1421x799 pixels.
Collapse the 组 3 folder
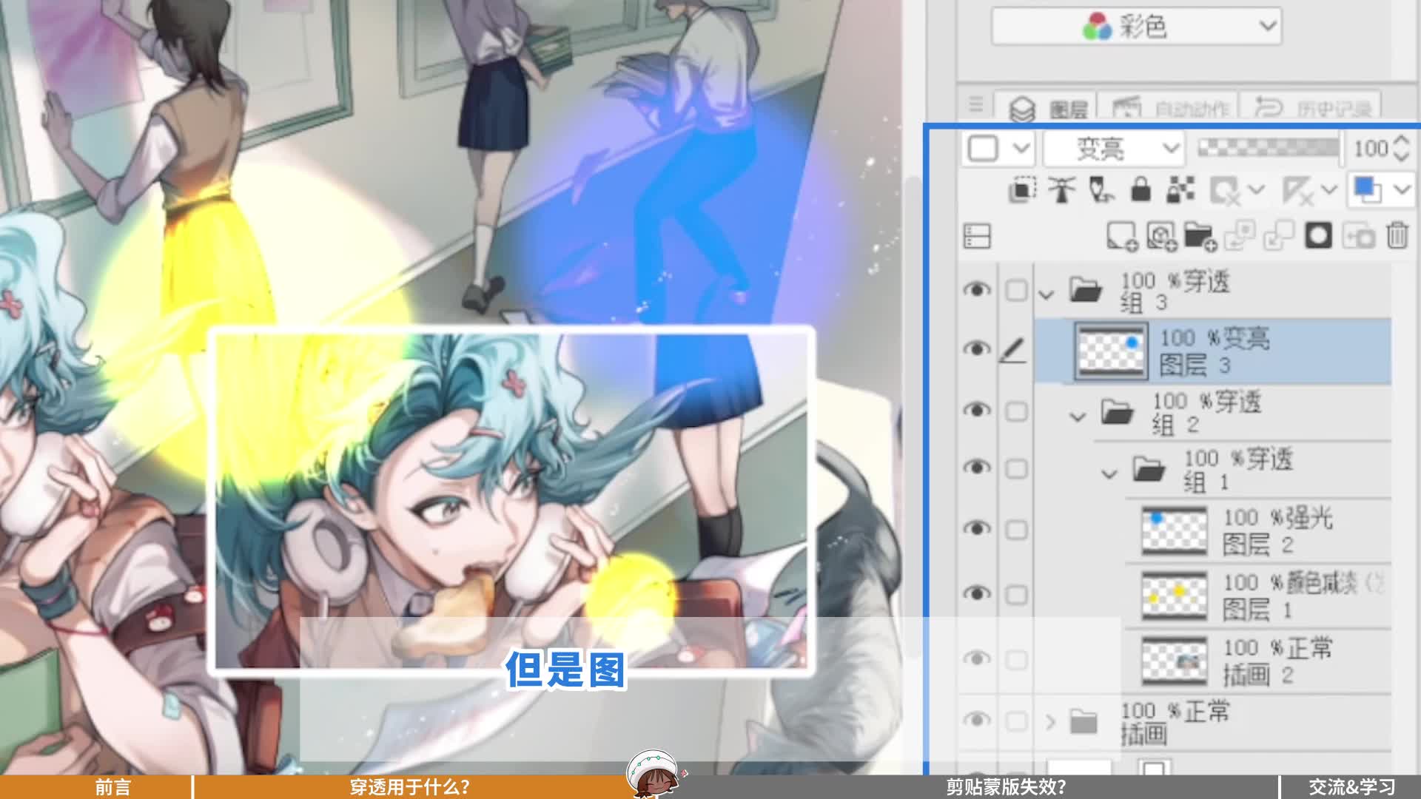point(1046,294)
